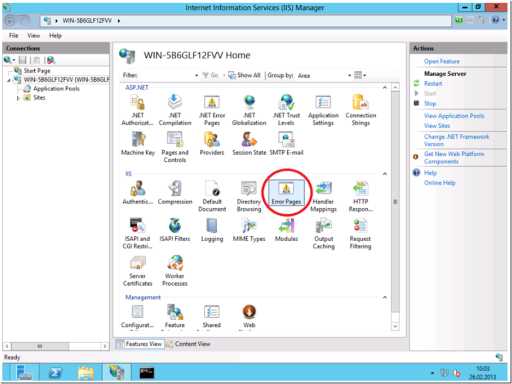Click Get New Web Platform Components

click(x=454, y=158)
